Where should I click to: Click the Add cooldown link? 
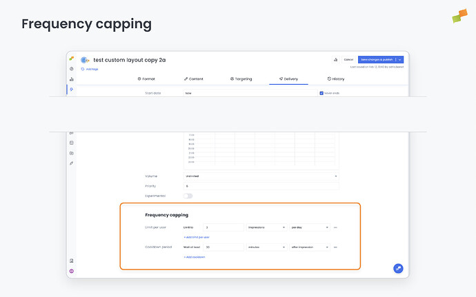click(x=195, y=257)
